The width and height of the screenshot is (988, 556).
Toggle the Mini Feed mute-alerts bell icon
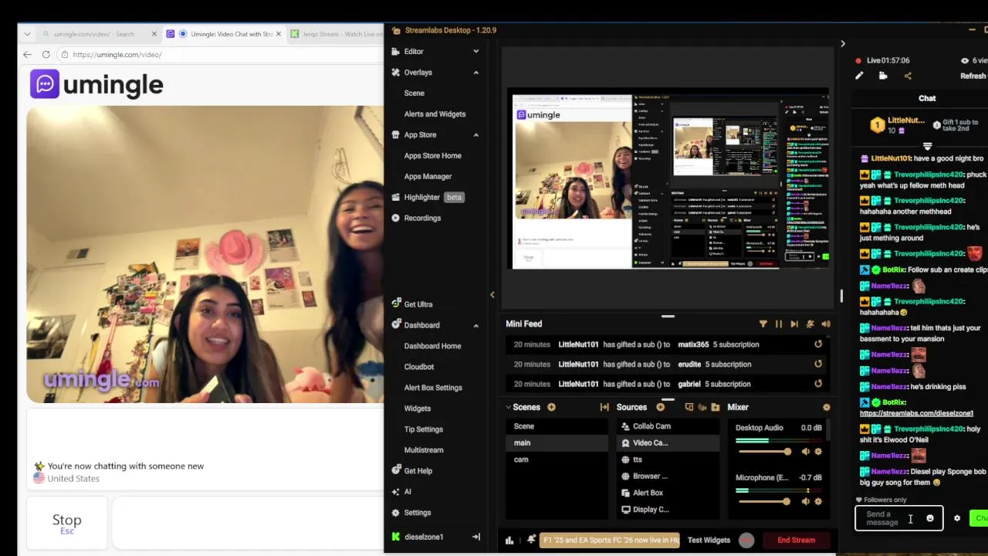(810, 324)
